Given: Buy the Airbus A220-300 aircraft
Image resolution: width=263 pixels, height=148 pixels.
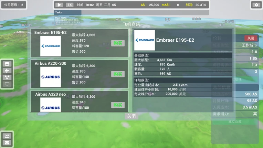Looking at the screenshot, I should 118,74.
